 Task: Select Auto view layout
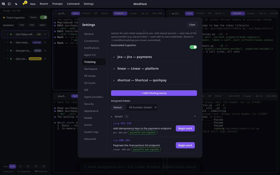[x=12, y=167]
